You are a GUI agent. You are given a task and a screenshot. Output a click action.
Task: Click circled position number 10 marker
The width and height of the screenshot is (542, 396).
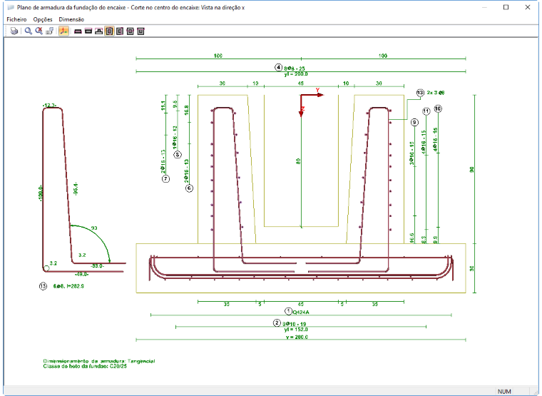(x=438, y=108)
